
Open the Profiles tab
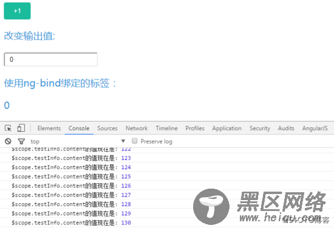195,129
